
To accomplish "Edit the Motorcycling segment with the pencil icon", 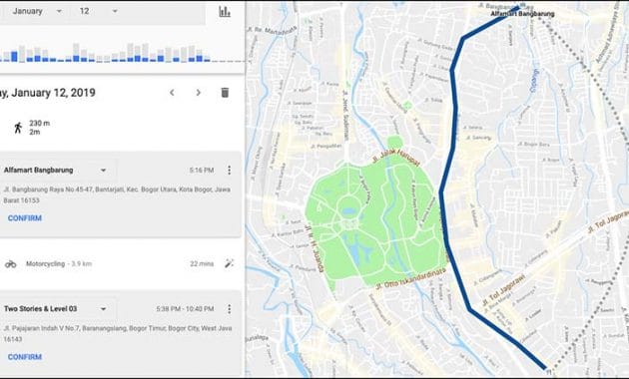I will pos(229,263).
